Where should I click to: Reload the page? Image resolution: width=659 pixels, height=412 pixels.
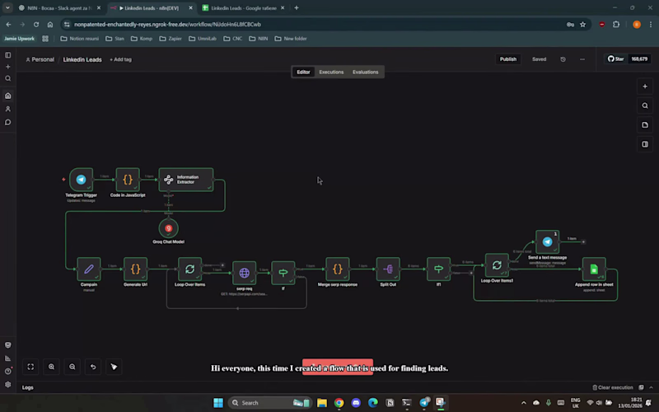(x=36, y=25)
